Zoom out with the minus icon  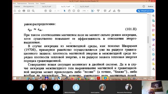click(x=74, y=11)
